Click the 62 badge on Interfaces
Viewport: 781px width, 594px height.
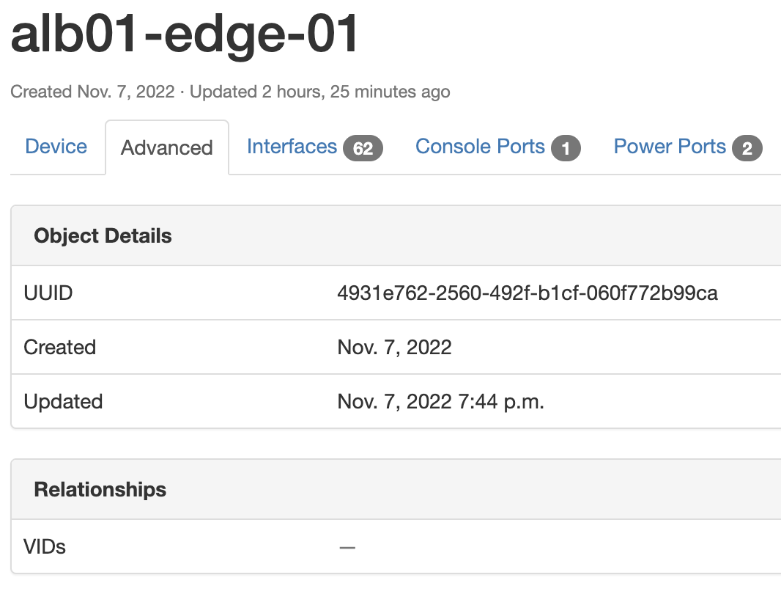coord(363,149)
